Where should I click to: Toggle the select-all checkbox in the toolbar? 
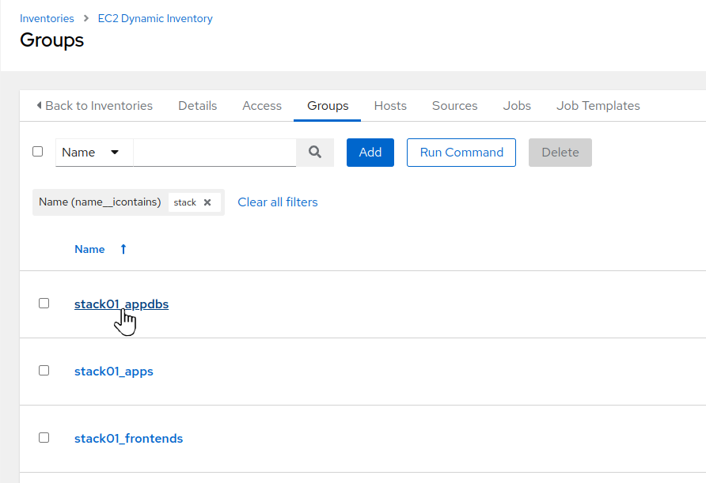[38, 152]
